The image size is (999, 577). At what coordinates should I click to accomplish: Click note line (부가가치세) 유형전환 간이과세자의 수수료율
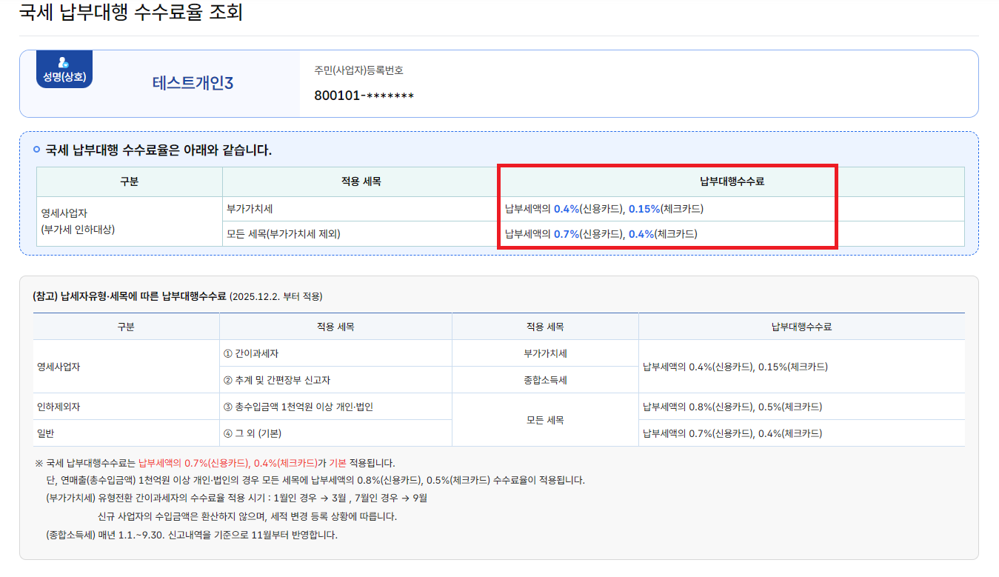(236, 498)
